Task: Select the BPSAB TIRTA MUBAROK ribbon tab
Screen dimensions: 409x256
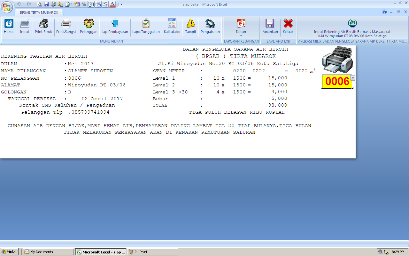Action: coord(39,12)
